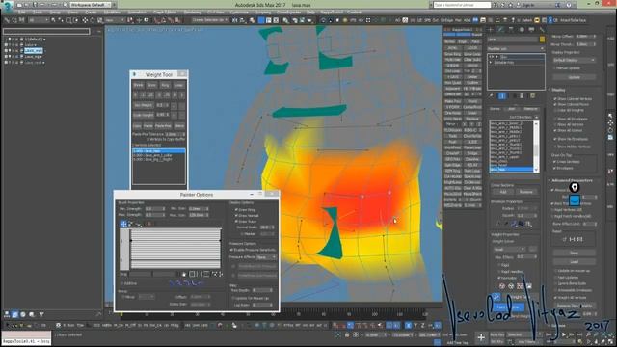Click the Max. Strength field in Painter Options
This screenshot has height=347, width=617.
[x=155, y=215]
